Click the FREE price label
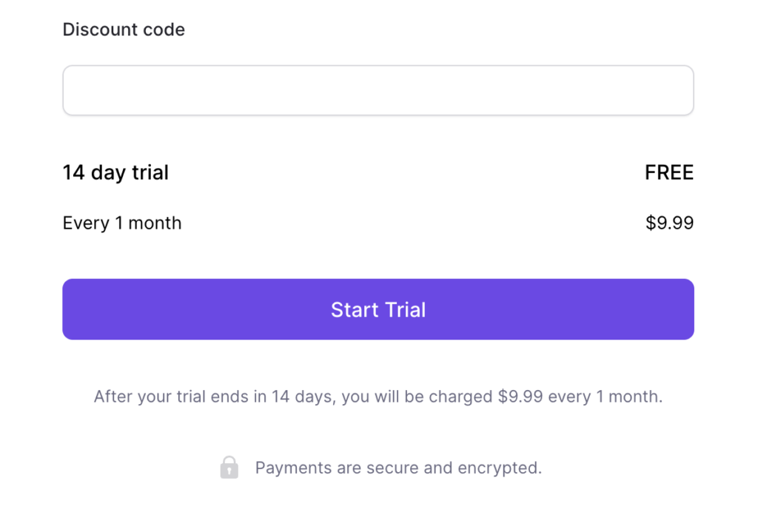758x518 pixels. [669, 172]
